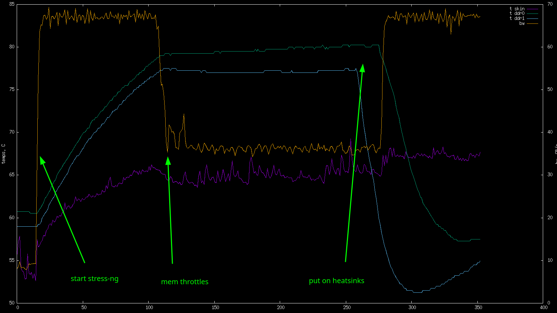This screenshot has width=557, height=313.
Task: Click tick label 70 on the right bandwidth axis
Action: pyautogui.click(x=550, y=4)
